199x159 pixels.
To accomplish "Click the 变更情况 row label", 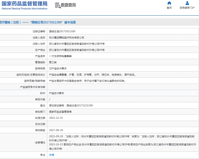I will point(40,143).
